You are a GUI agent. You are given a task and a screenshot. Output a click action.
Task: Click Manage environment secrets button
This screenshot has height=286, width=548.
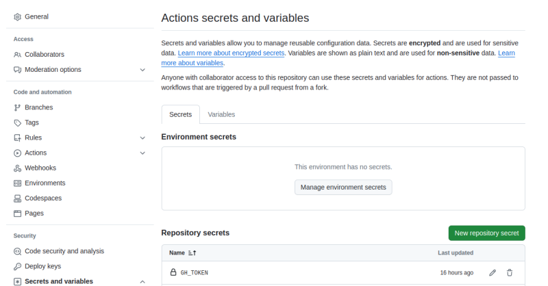coord(343,187)
